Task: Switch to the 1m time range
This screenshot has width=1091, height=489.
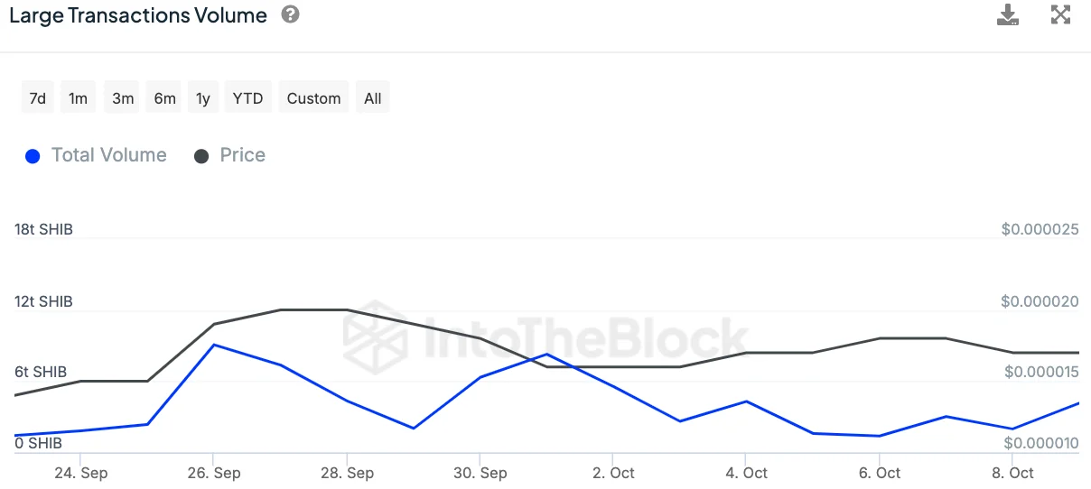Action: coord(79,98)
